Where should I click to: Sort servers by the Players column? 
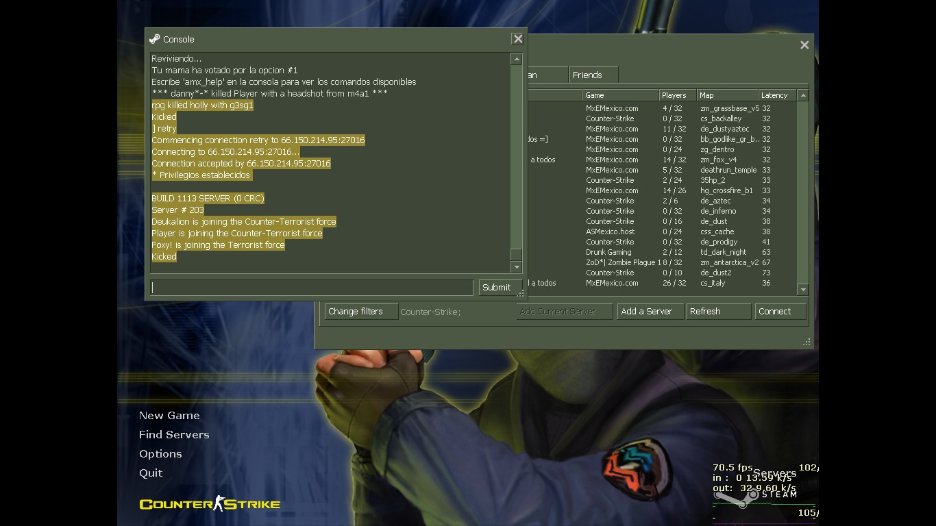[678, 95]
